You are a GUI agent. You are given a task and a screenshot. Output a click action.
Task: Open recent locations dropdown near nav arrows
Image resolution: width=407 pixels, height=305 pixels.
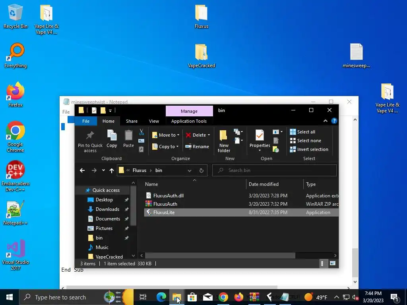pyautogui.click(x=103, y=170)
